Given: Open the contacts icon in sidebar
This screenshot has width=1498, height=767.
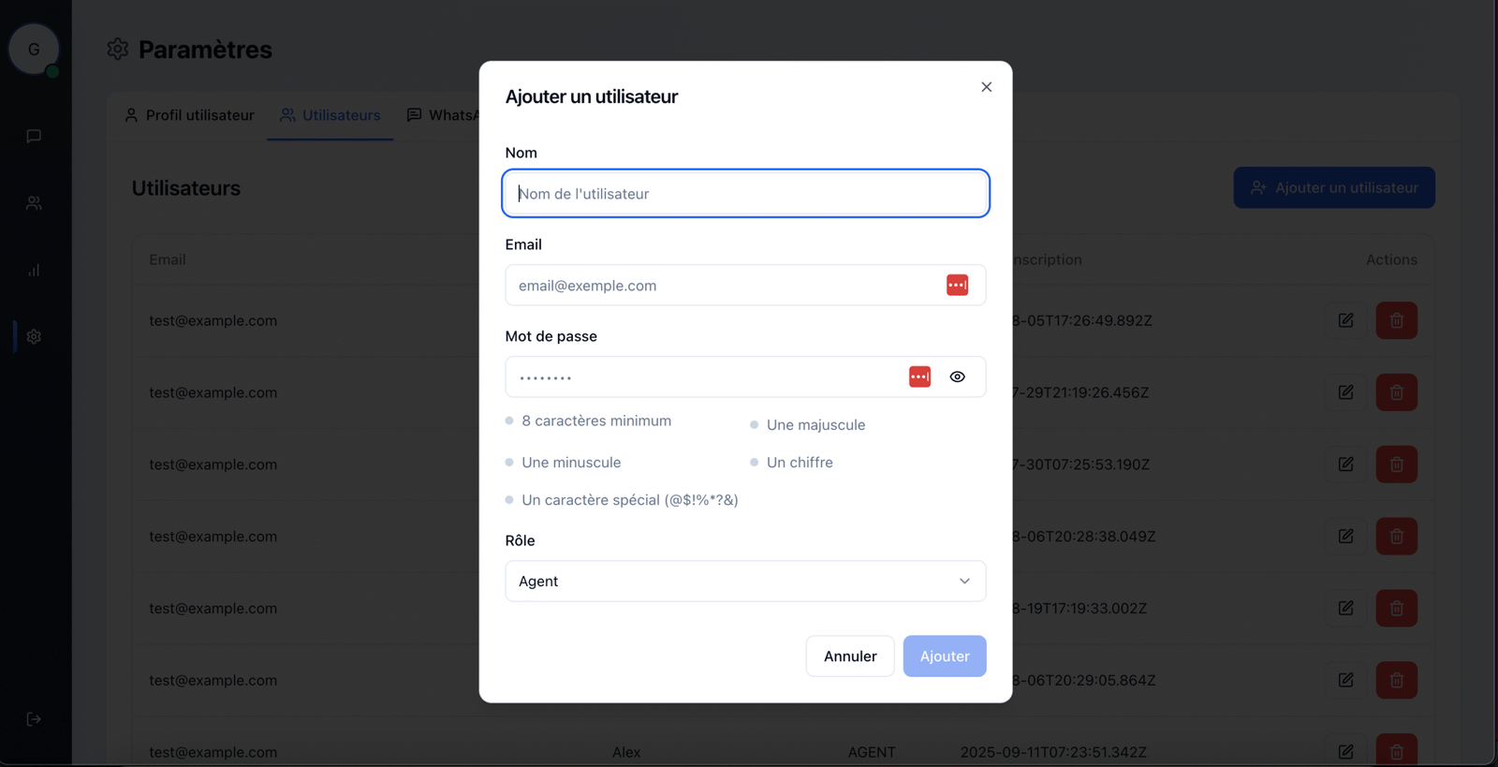Looking at the screenshot, I should pyautogui.click(x=34, y=203).
